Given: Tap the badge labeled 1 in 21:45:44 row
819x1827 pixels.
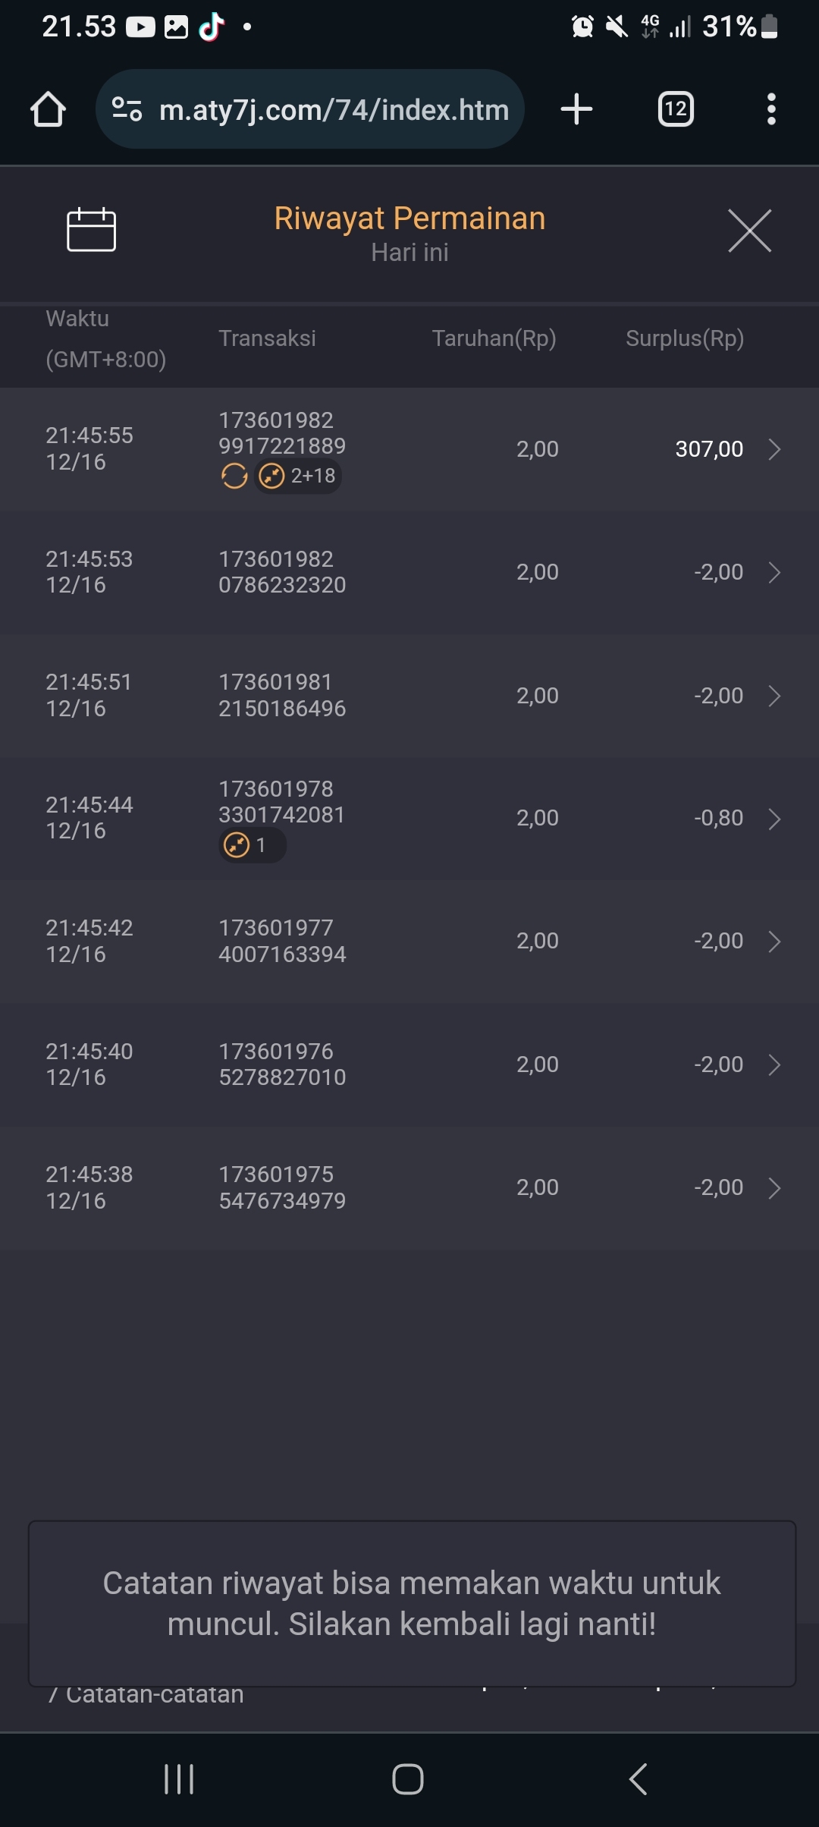Looking at the screenshot, I should tap(252, 845).
